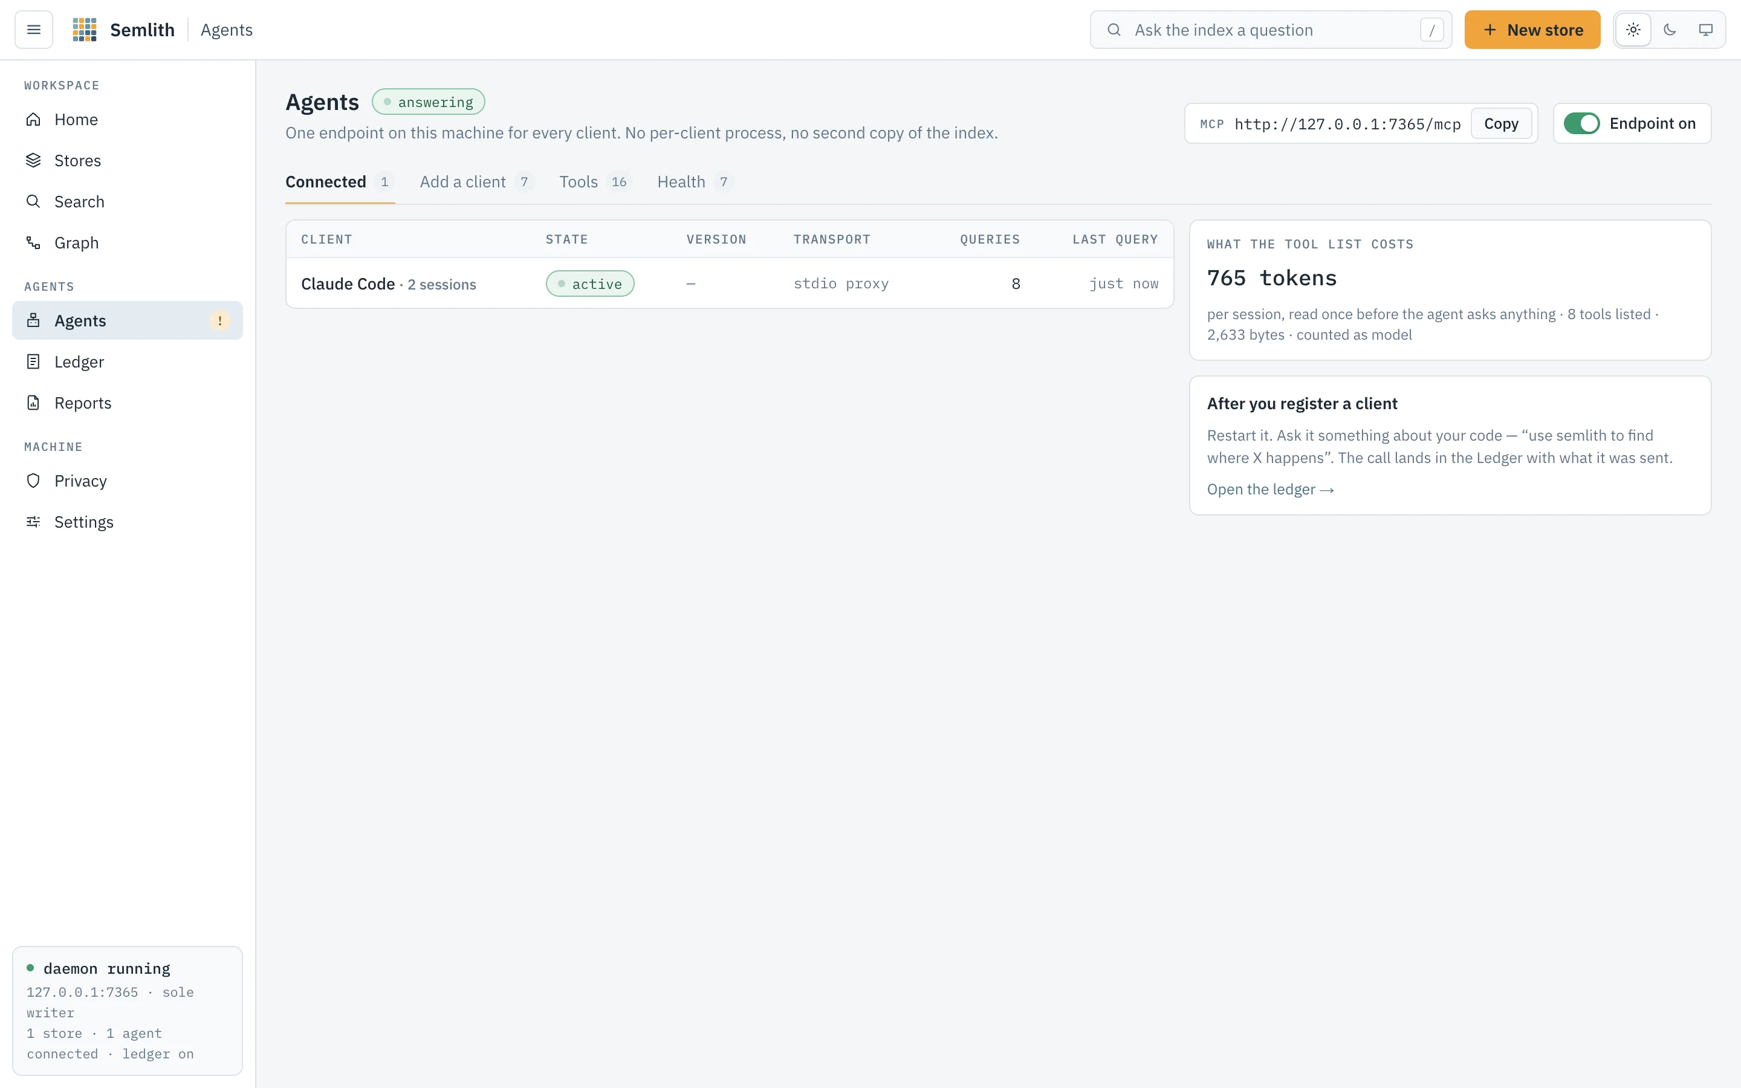The width and height of the screenshot is (1741, 1088).
Task: Click the After you register a client heading
Action: [x=1302, y=404]
